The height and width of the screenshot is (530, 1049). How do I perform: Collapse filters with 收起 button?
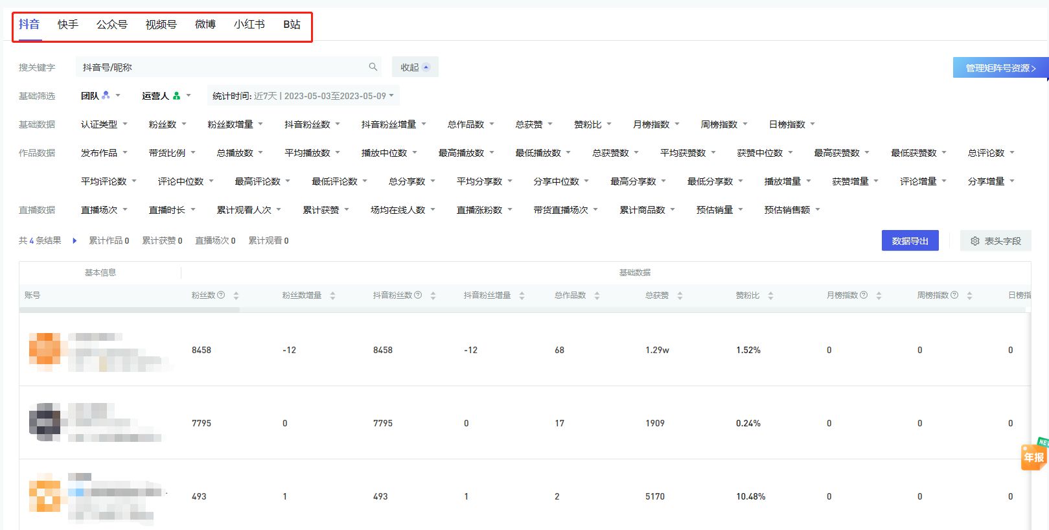(x=415, y=67)
